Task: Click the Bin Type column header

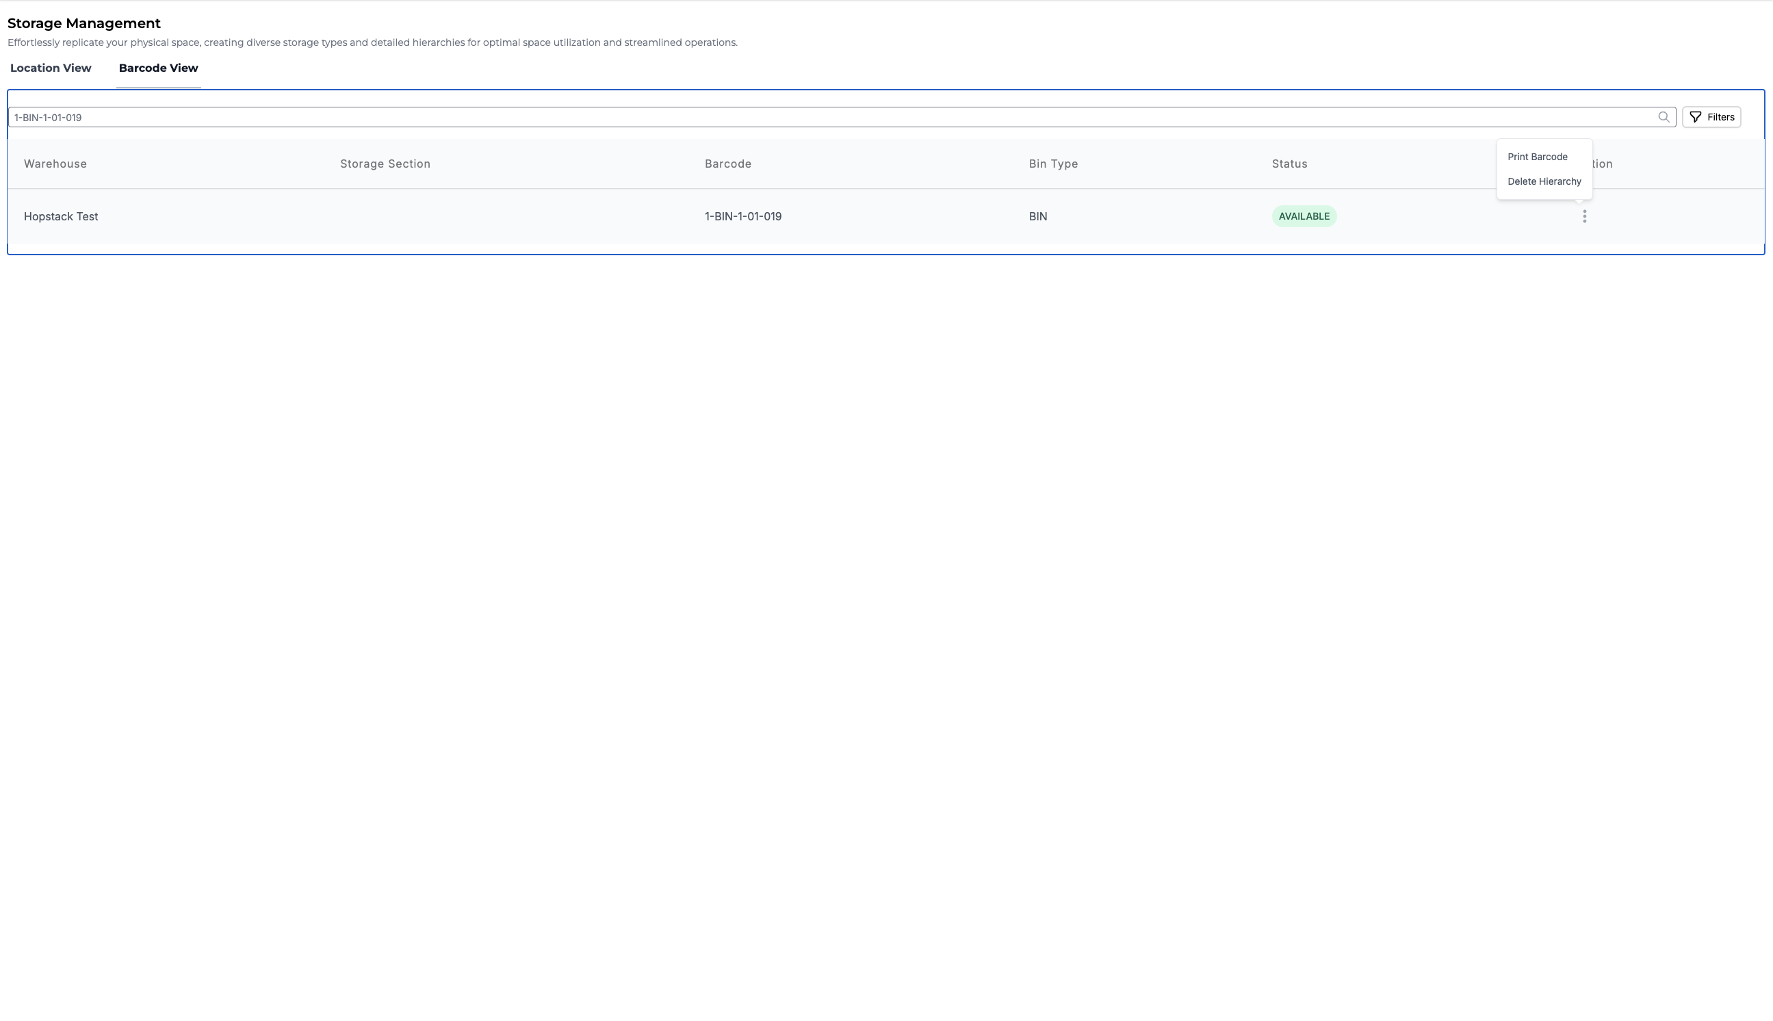Action: pos(1053,164)
